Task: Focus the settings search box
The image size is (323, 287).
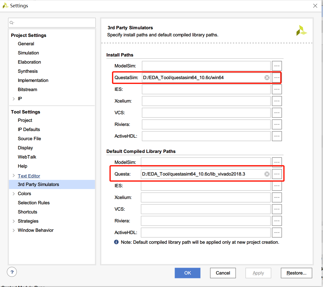Action: tap(52, 23)
